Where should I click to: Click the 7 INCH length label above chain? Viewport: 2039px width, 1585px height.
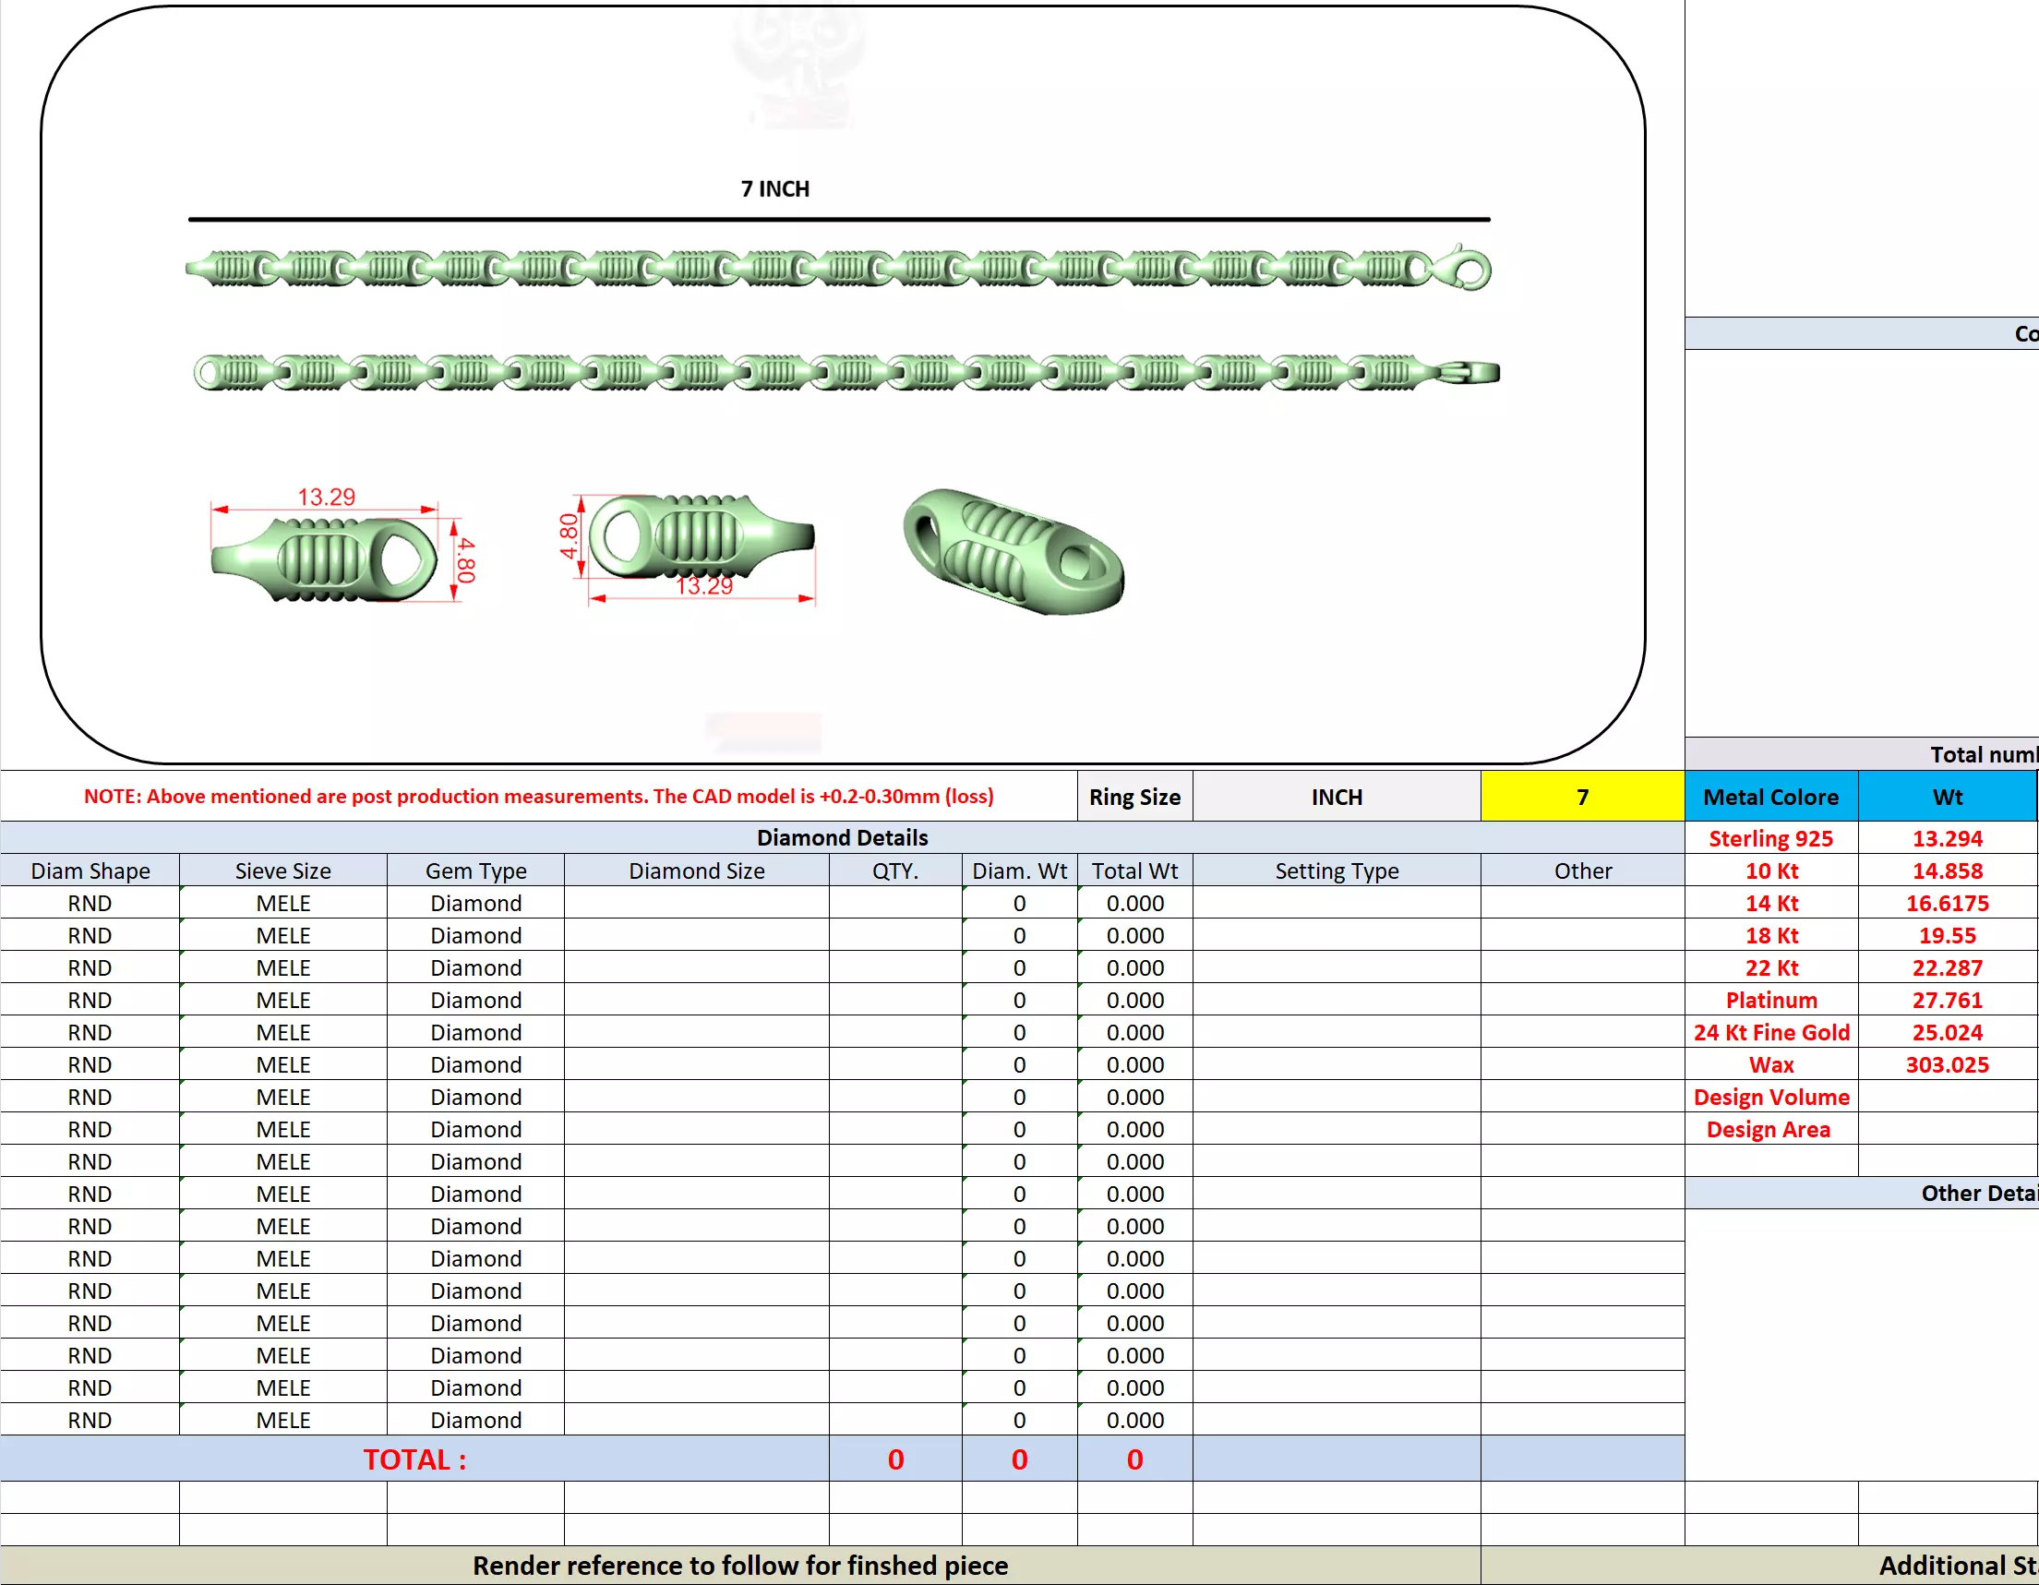775,188
